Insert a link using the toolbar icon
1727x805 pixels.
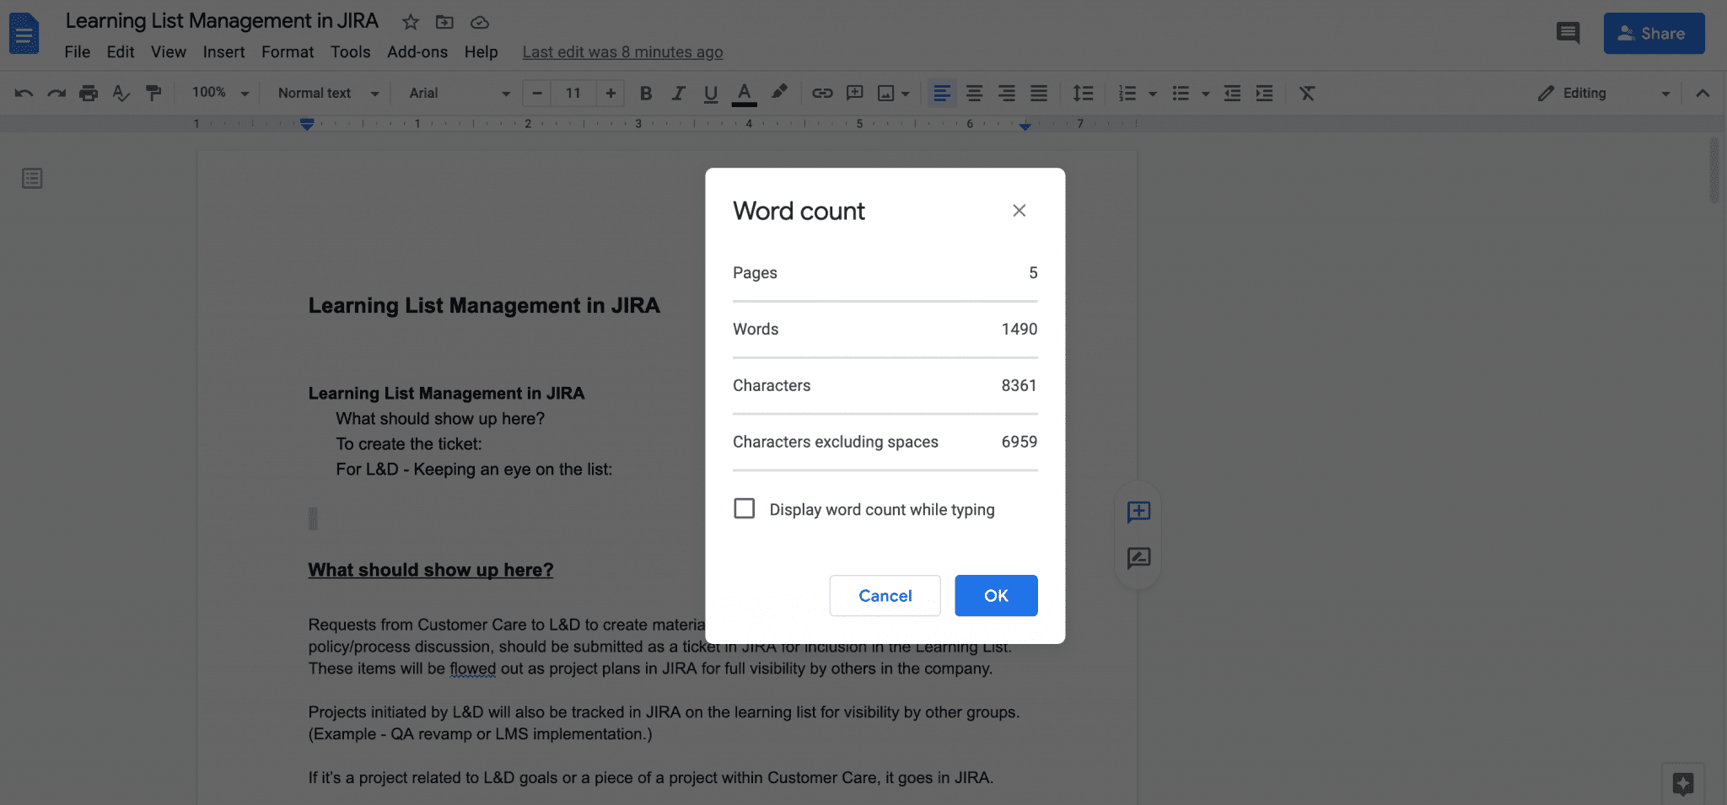pyautogui.click(x=822, y=93)
